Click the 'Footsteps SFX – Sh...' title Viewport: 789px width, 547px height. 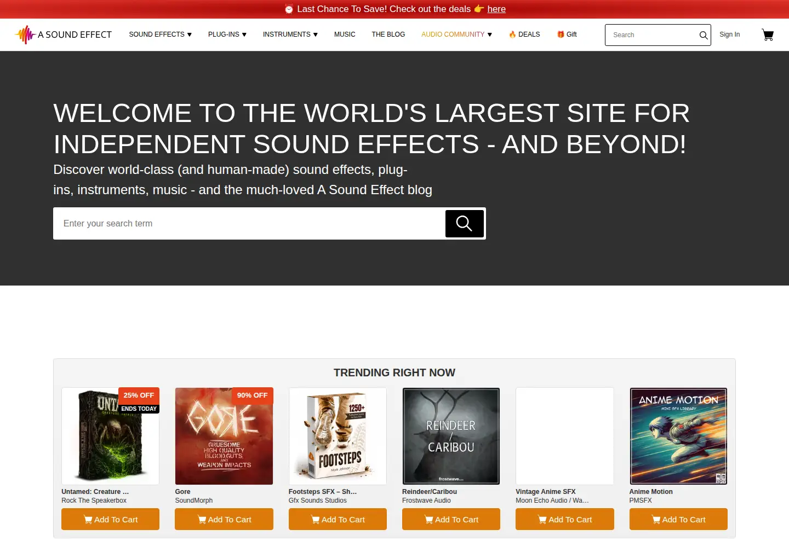[x=323, y=492]
